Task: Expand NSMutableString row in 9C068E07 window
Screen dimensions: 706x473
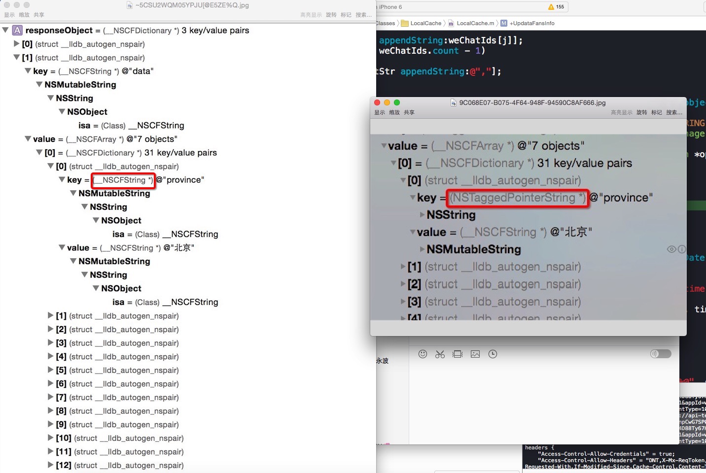Action: click(x=422, y=249)
